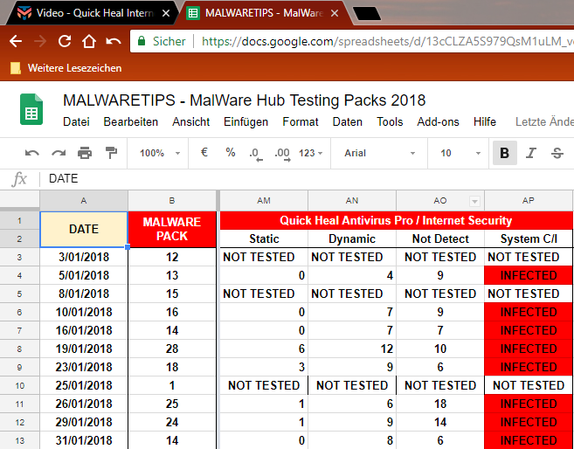The image size is (574, 449).
Task: Click the formula bar containing DATE
Action: tap(308, 179)
